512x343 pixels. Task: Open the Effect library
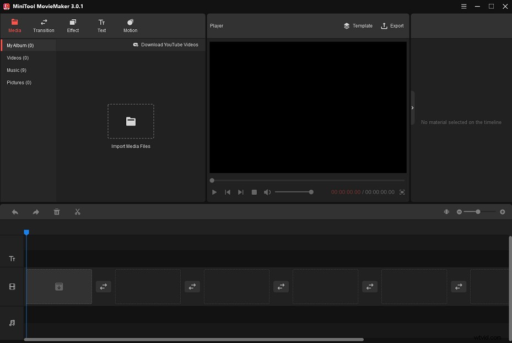[73, 25]
